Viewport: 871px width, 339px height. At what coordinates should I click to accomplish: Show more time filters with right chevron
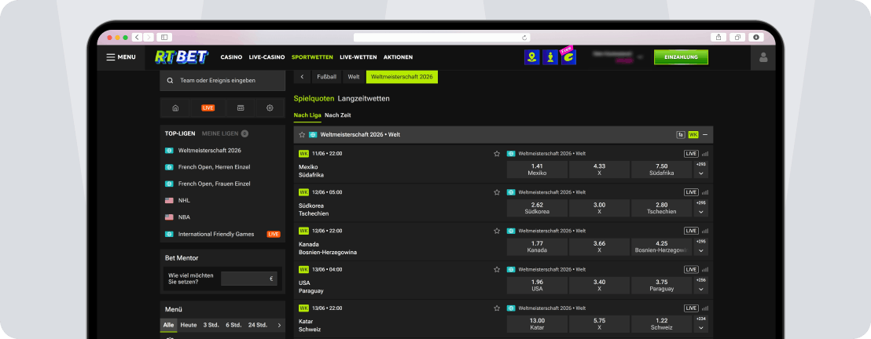pos(279,325)
